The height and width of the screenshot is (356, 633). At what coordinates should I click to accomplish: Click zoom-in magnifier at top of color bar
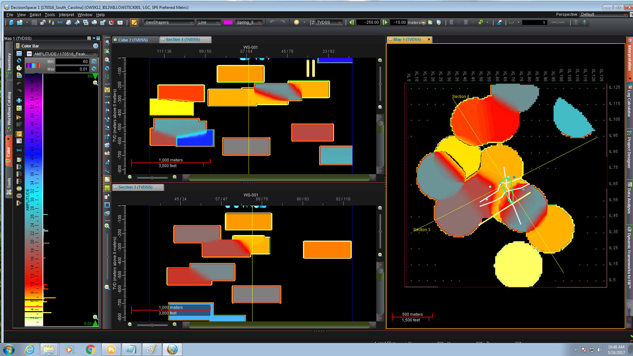95,83
